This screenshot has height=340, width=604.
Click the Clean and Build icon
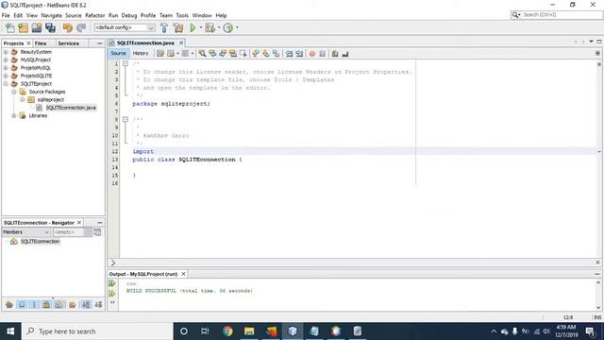(178, 27)
